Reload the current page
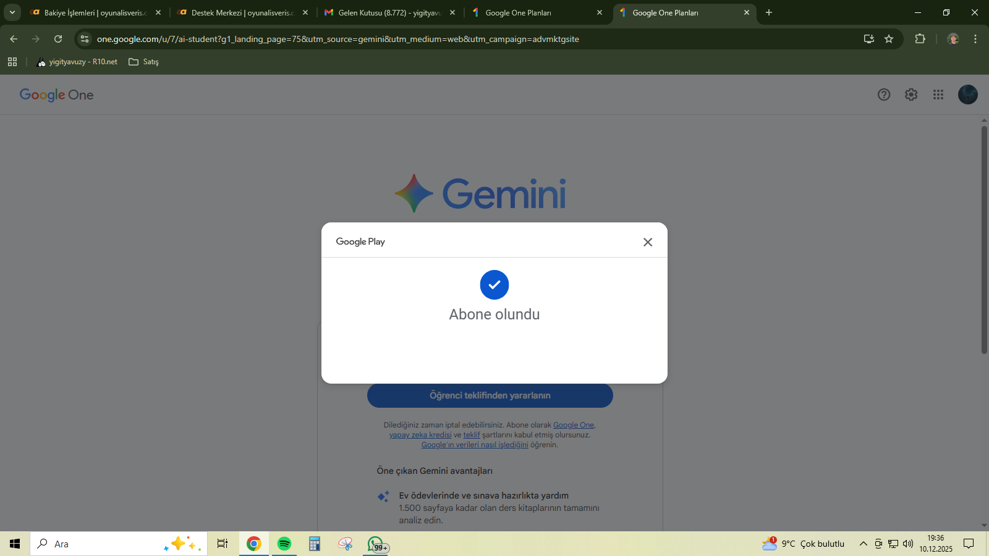 [x=58, y=39]
